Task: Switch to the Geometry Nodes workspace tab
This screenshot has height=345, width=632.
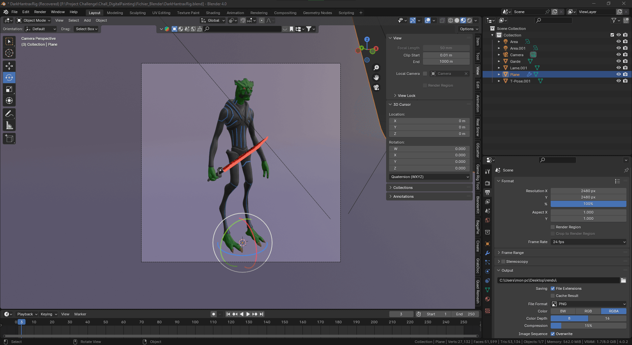Action: 317,13
